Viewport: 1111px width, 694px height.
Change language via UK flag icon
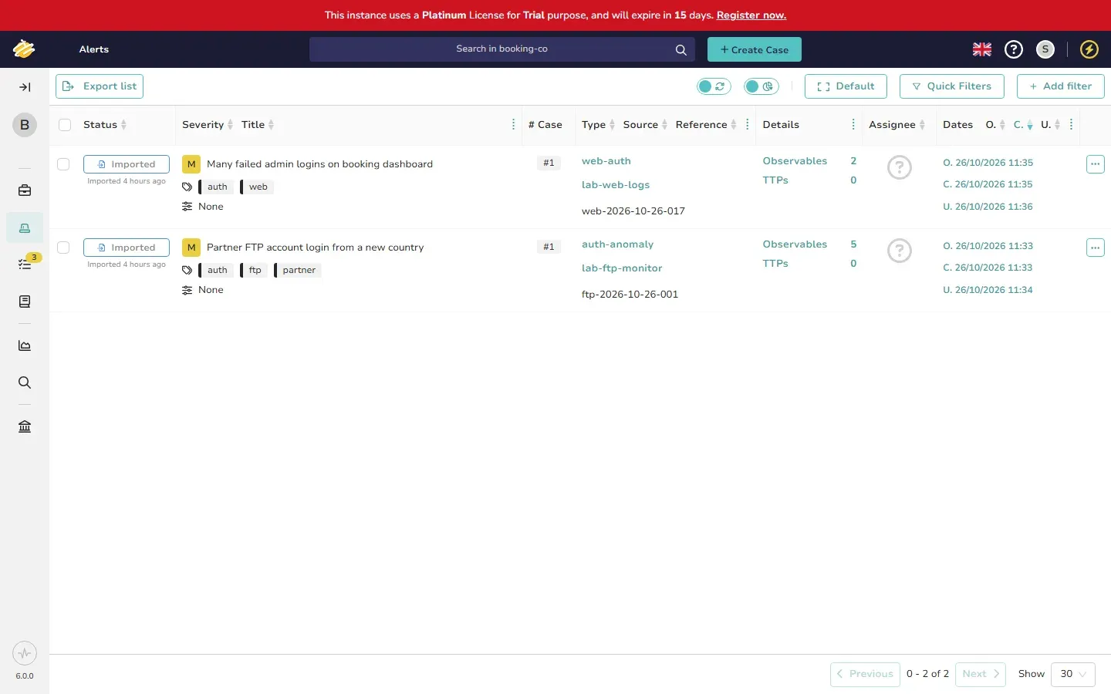click(982, 49)
